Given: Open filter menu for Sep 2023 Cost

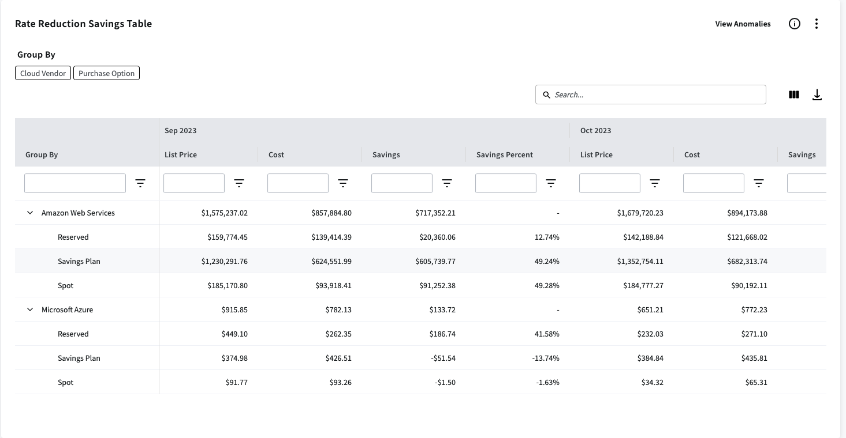Looking at the screenshot, I should pos(343,183).
